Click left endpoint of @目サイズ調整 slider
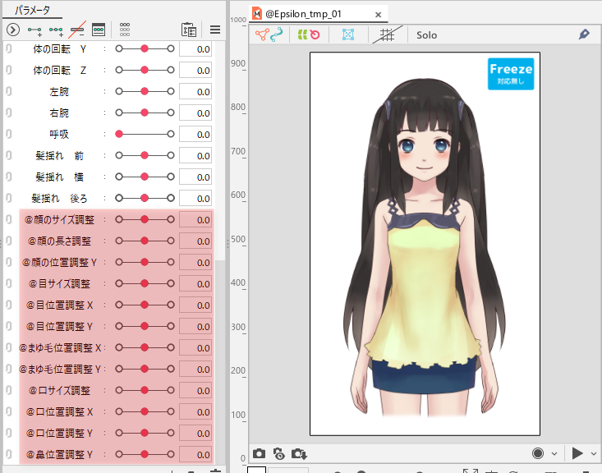The height and width of the screenshot is (473, 602). [119, 283]
